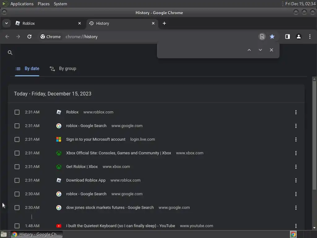Click the history search magnifier icon
317x238 pixels.
click(x=10, y=53)
